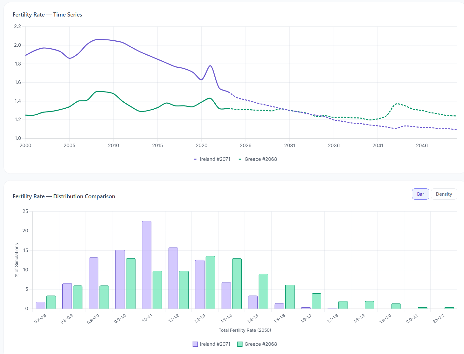Click the purple Ireland legend swatch
Screen dimensions: 464x354
coord(195,344)
